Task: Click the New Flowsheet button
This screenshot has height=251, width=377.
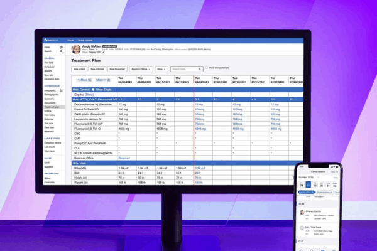Action: (117, 68)
